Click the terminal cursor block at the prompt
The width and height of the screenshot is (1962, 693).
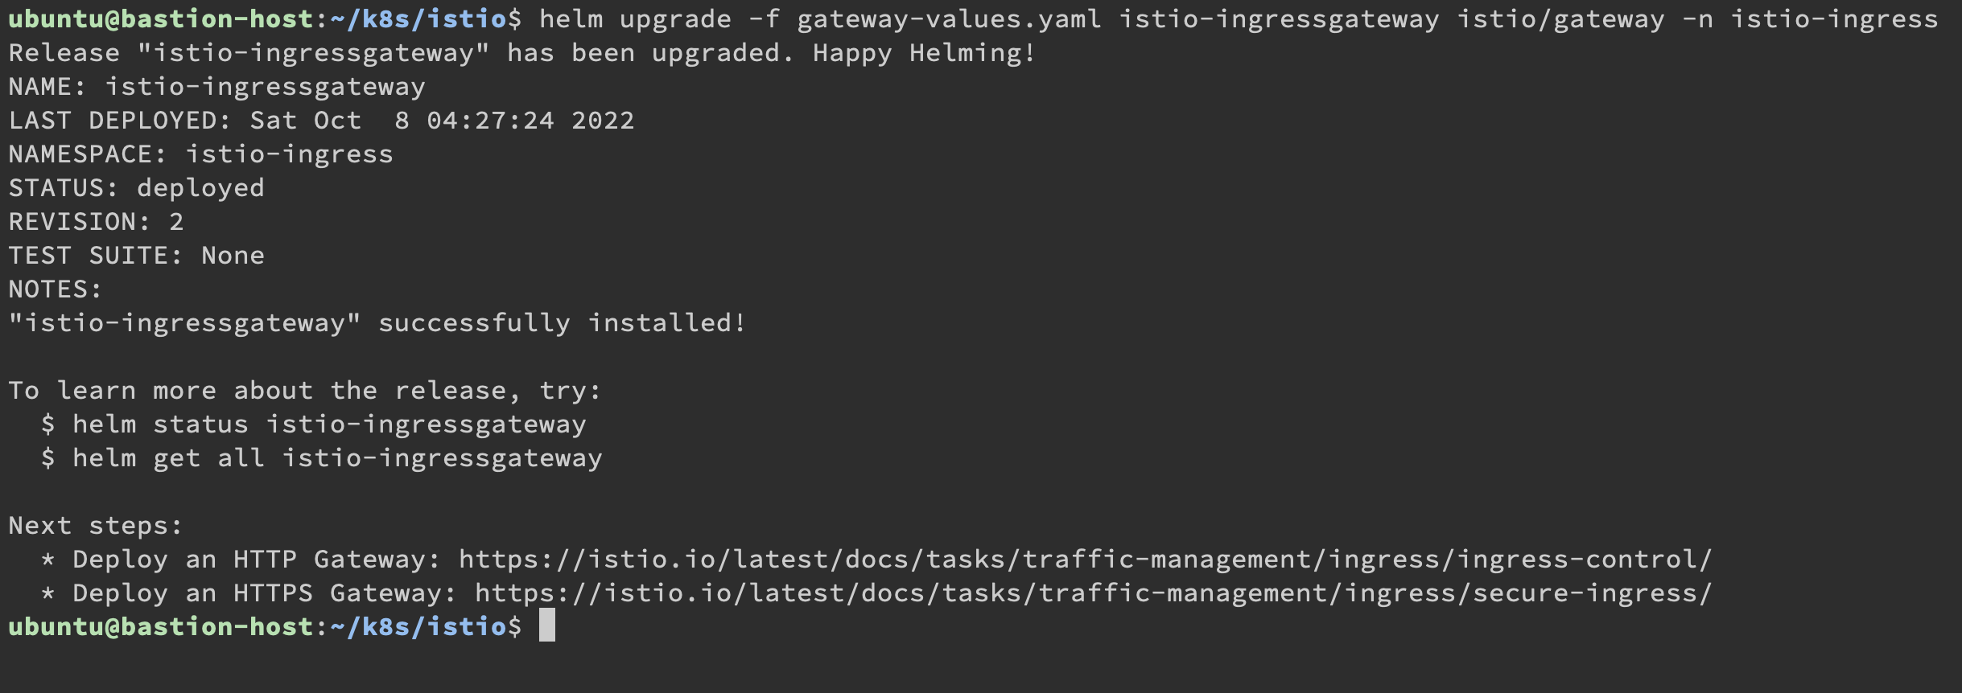click(546, 625)
